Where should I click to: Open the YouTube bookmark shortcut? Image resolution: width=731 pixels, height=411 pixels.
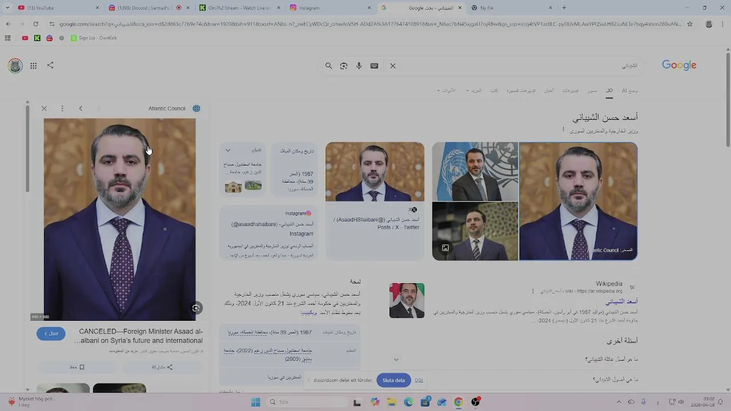tap(25, 38)
